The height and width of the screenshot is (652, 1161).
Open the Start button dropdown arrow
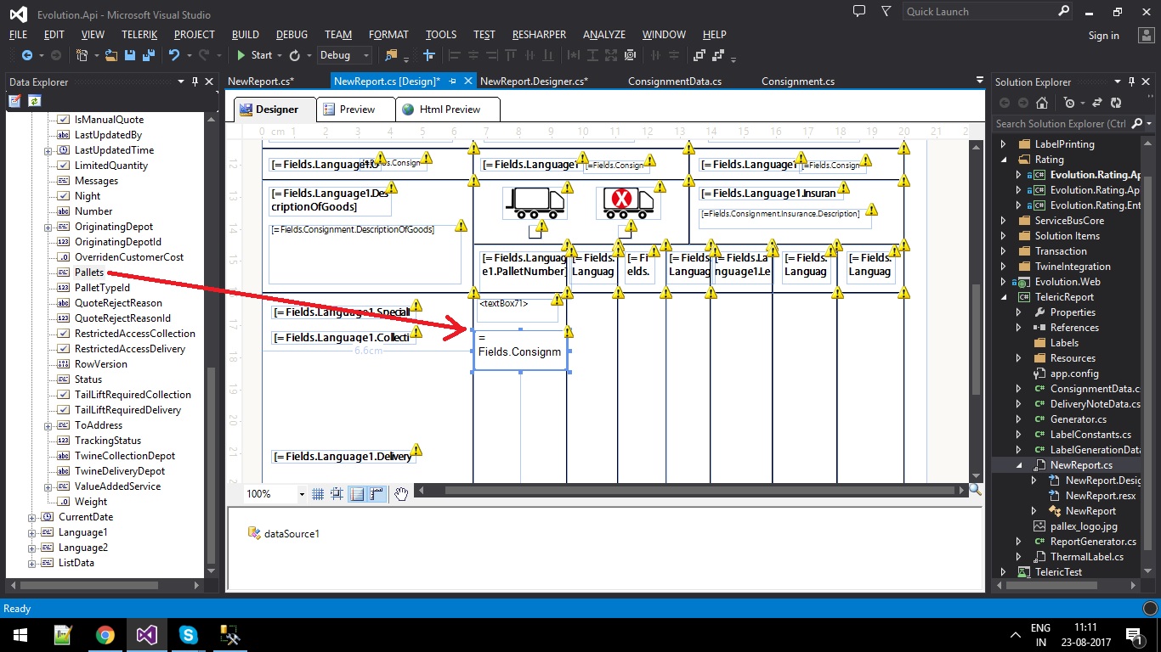click(x=279, y=55)
